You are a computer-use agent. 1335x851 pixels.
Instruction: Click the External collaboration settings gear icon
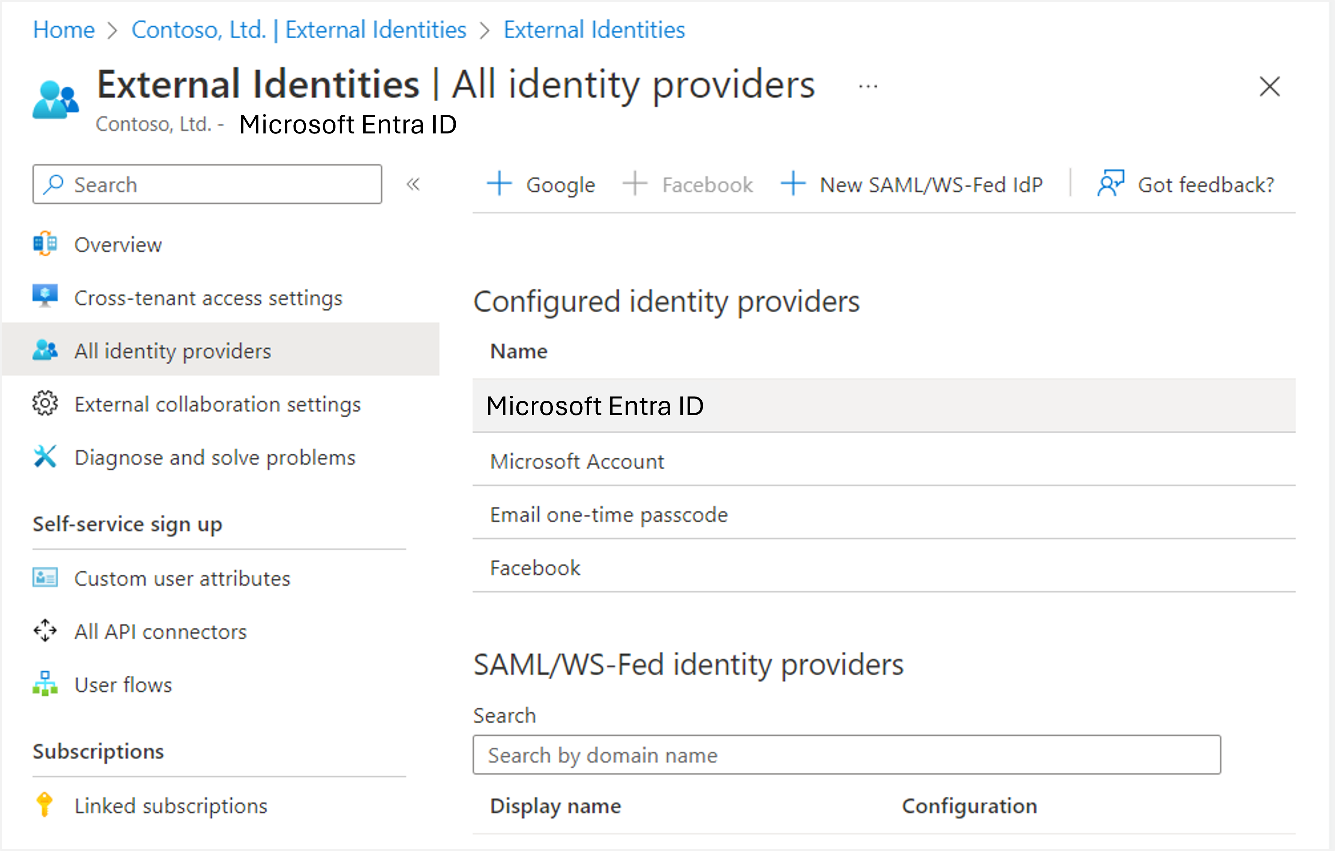coord(45,403)
